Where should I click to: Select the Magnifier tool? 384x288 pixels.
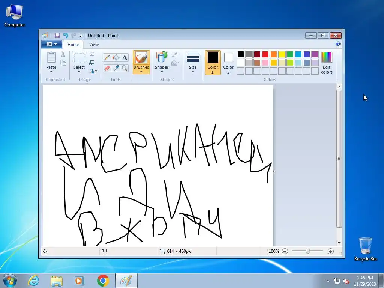tap(124, 68)
